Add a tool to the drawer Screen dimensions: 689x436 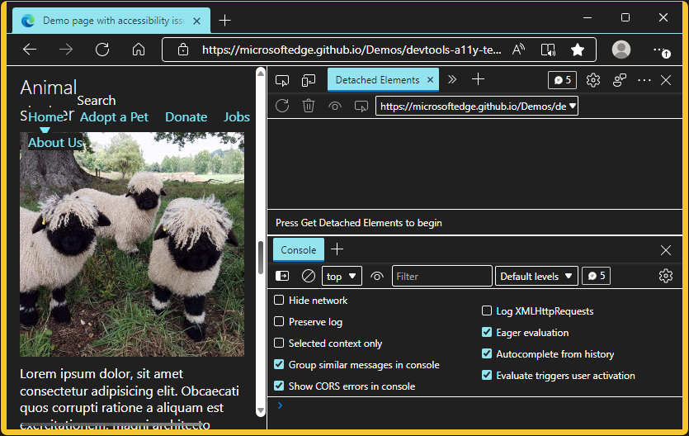click(x=337, y=249)
